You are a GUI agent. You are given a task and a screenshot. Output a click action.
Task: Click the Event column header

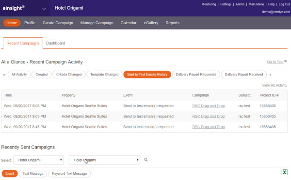click(x=128, y=95)
